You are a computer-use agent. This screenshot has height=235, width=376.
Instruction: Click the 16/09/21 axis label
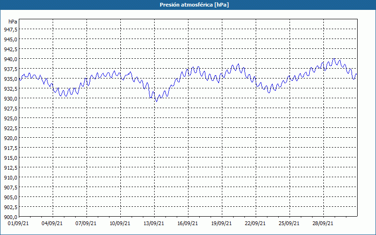pos(188,223)
